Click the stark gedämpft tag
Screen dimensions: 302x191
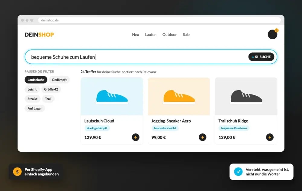click(97, 128)
